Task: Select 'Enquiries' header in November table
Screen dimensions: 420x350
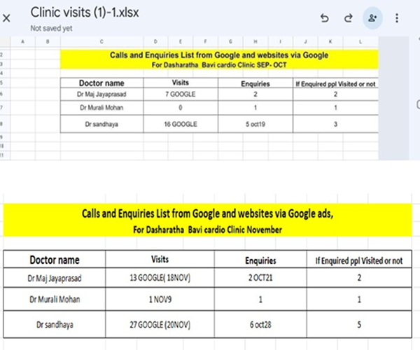Action: point(260,260)
